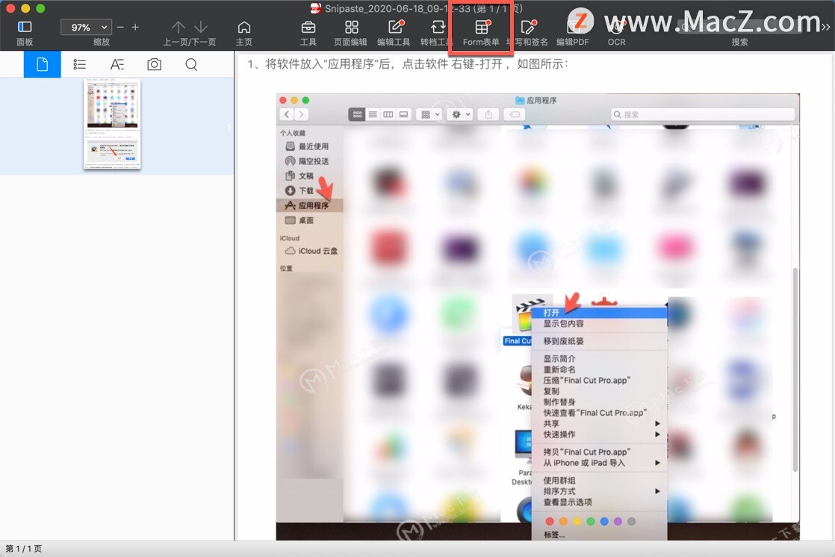Open the grouping dropdown in pictured Finder

[x=429, y=114]
